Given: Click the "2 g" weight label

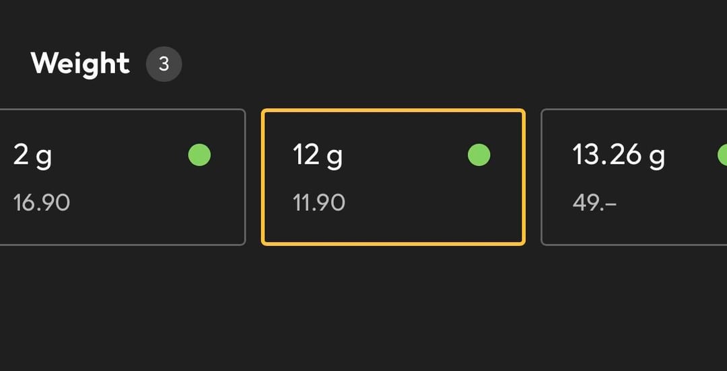Looking at the screenshot, I should (32, 156).
